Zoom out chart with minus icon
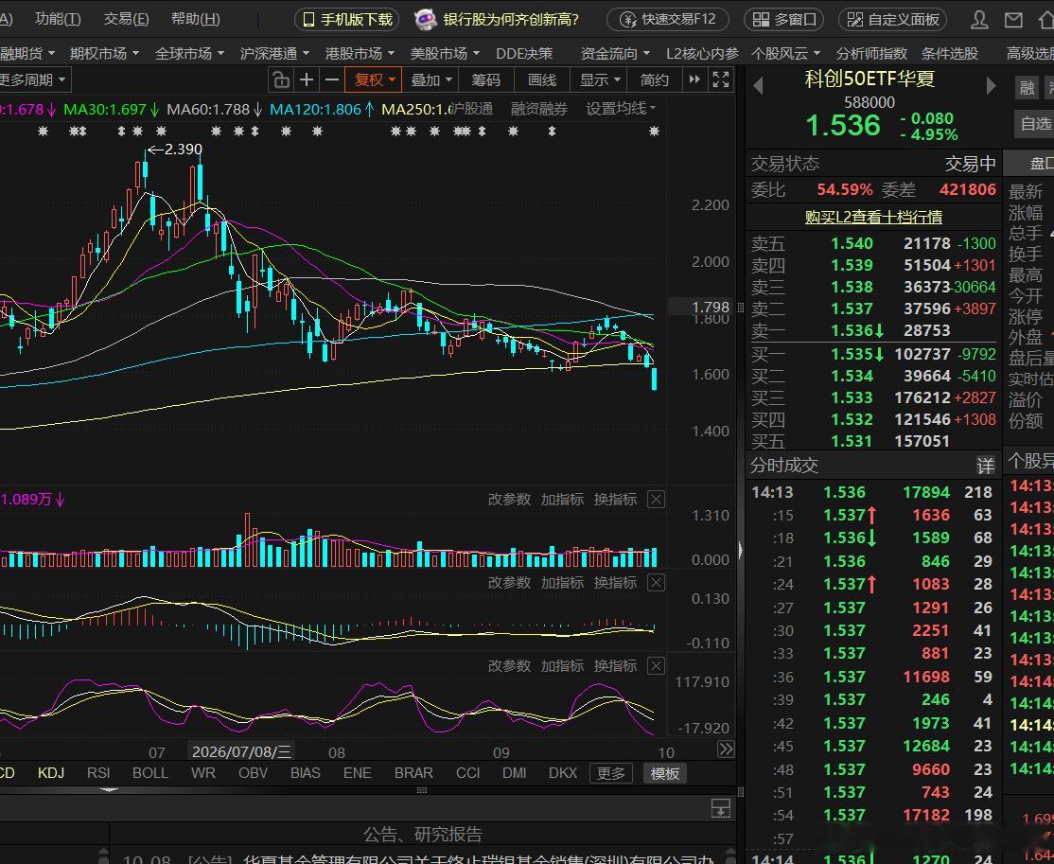 click(332, 80)
